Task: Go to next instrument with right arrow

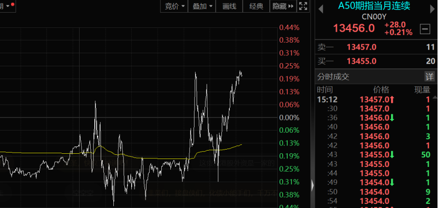Action: tap(432, 9)
